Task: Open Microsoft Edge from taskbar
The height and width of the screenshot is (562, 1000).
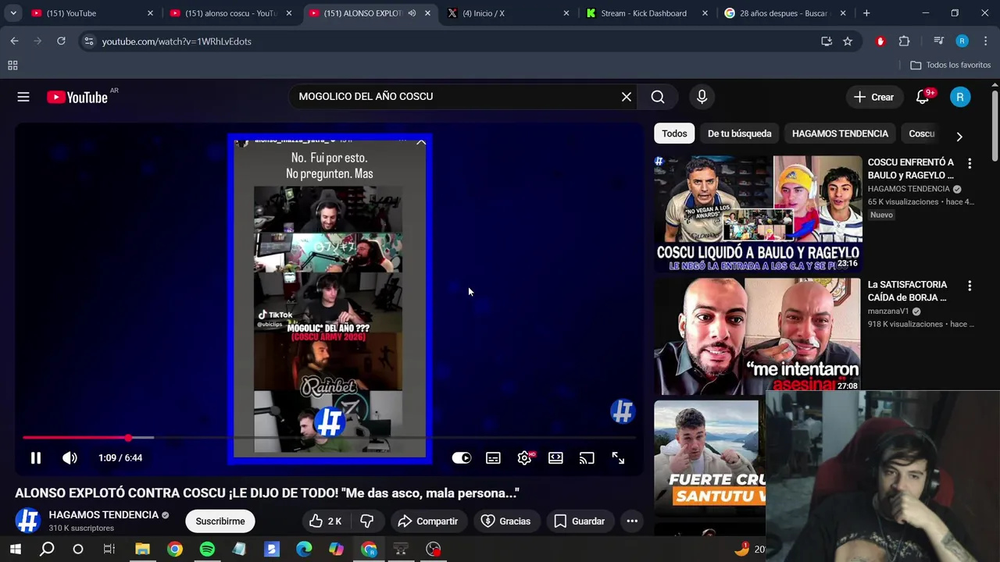Action: point(304,550)
